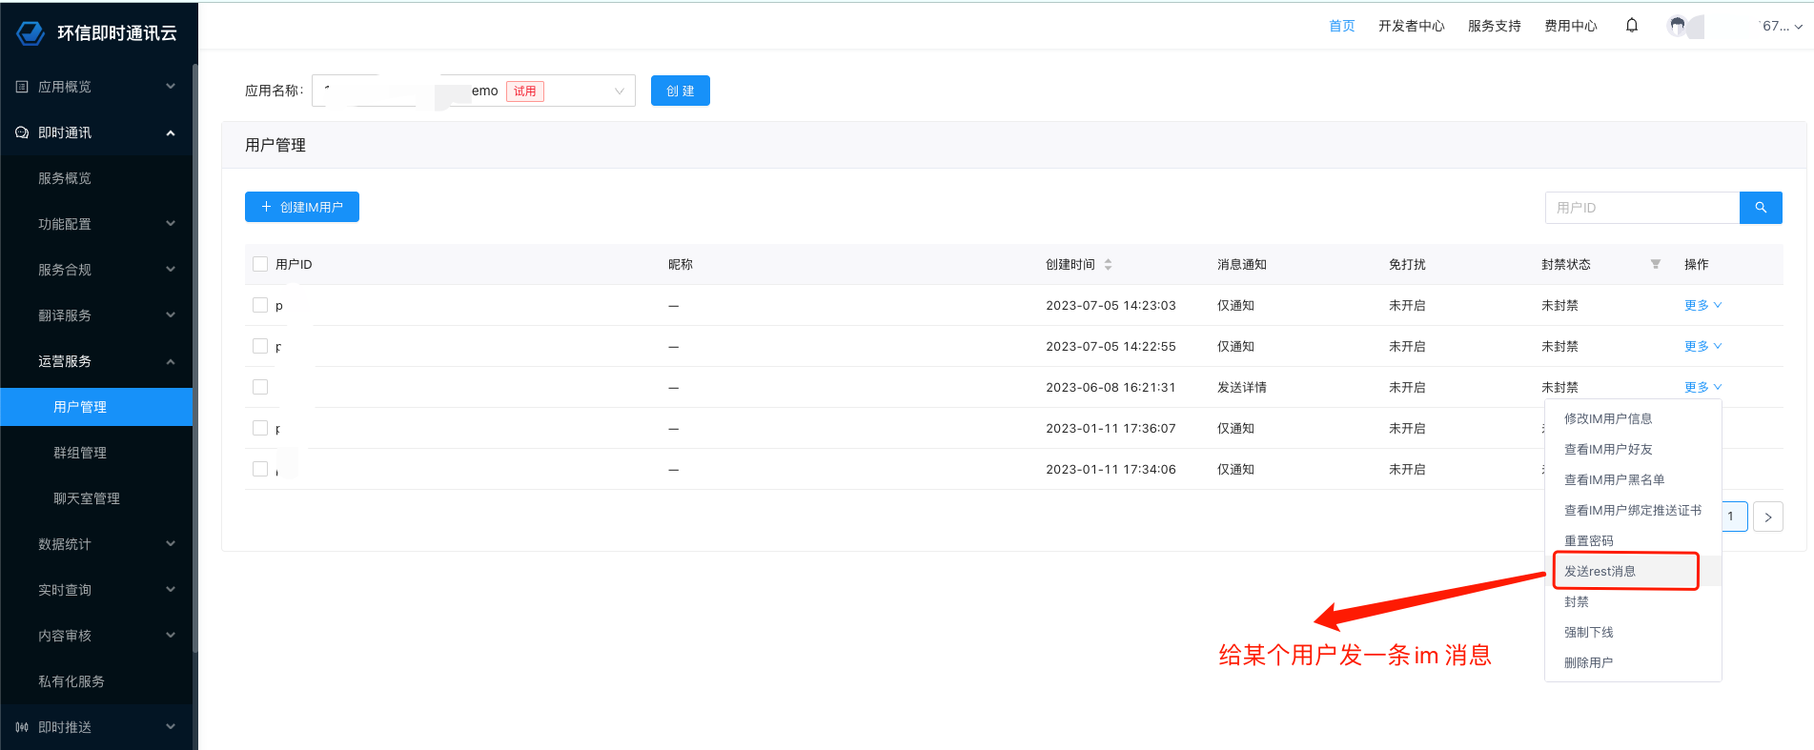Image resolution: width=1814 pixels, height=750 pixels.
Task: Expand the 内容审核 submenu
Action: coord(171,636)
